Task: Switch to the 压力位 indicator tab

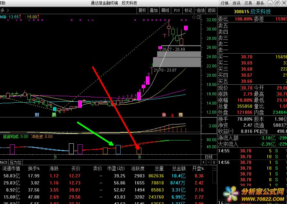Action: coord(16,162)
